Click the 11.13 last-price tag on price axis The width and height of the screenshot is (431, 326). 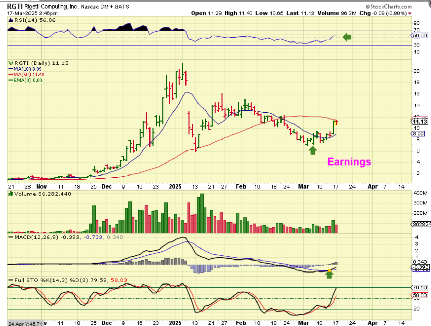click(x=420, y=121)
